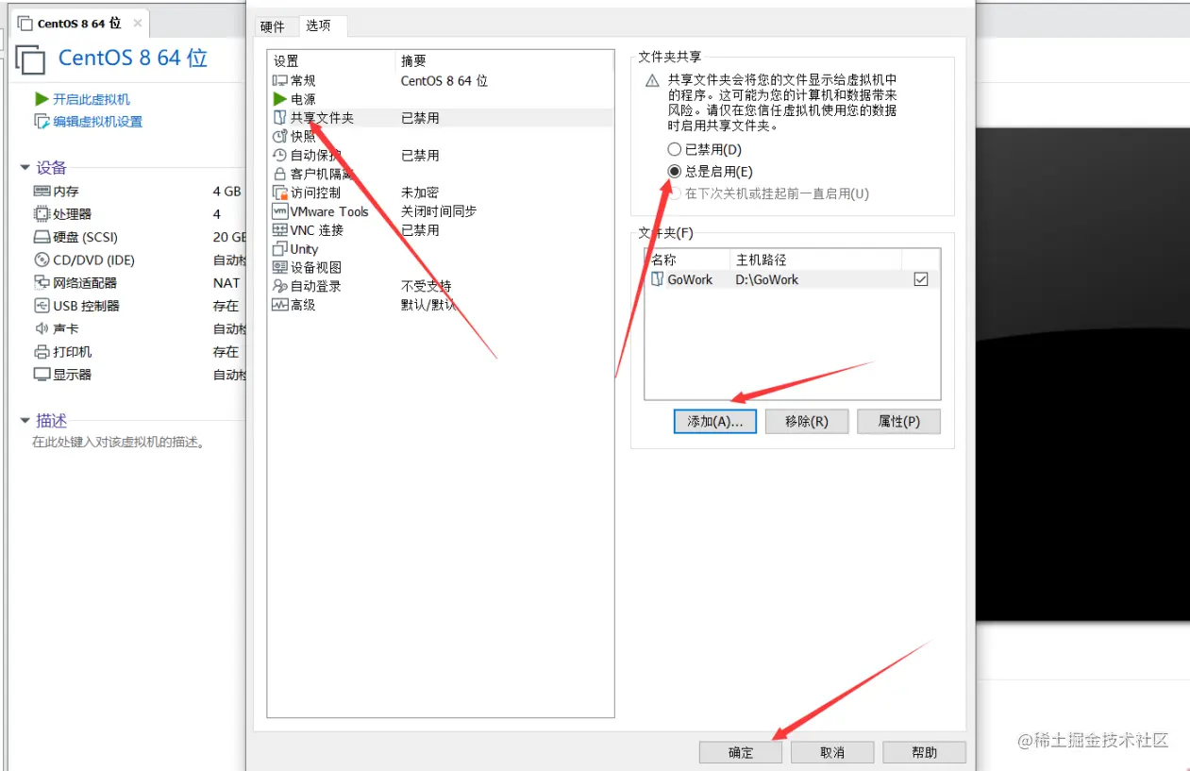Viewport: 1190px width, 771px height.
Task: Click the 内存 memory device icon
Action: tap(42, 192)
